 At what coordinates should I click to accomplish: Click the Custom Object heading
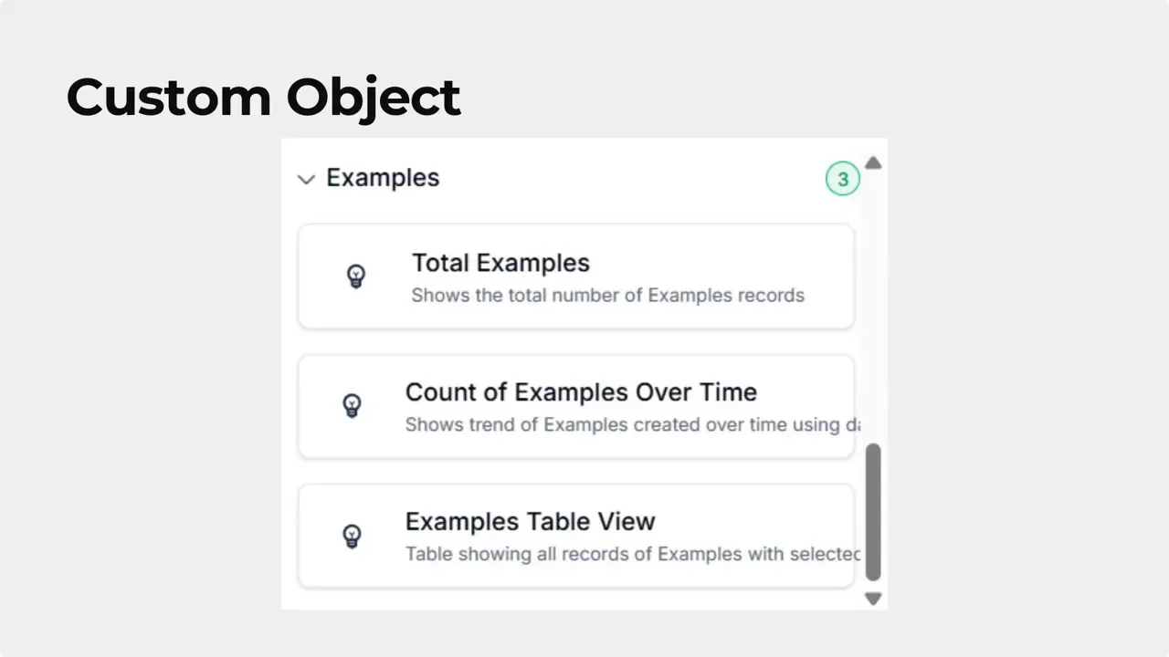point(263,97)
